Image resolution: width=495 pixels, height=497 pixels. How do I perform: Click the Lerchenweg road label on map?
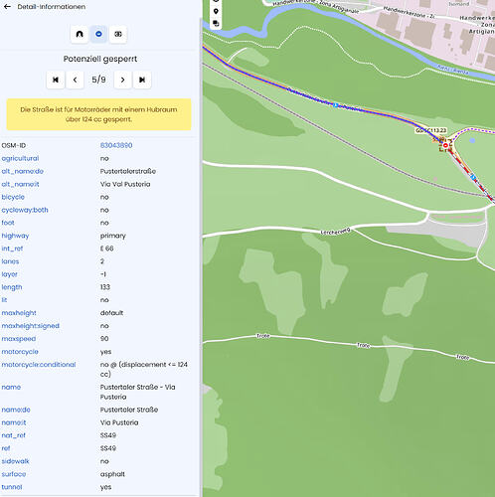pos(335,232)
